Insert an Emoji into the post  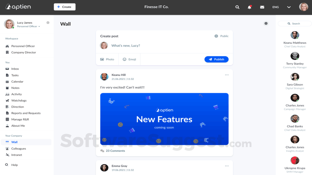click(129, 59)
